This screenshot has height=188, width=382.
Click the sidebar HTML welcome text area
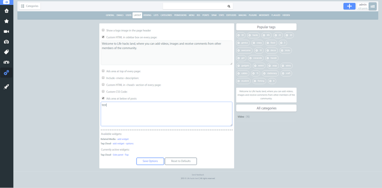coord(166,52)
